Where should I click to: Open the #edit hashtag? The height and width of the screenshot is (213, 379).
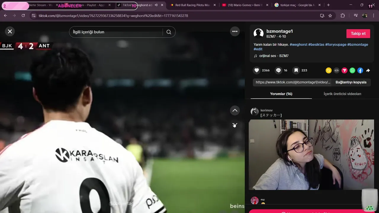click(x=258, y=49)
